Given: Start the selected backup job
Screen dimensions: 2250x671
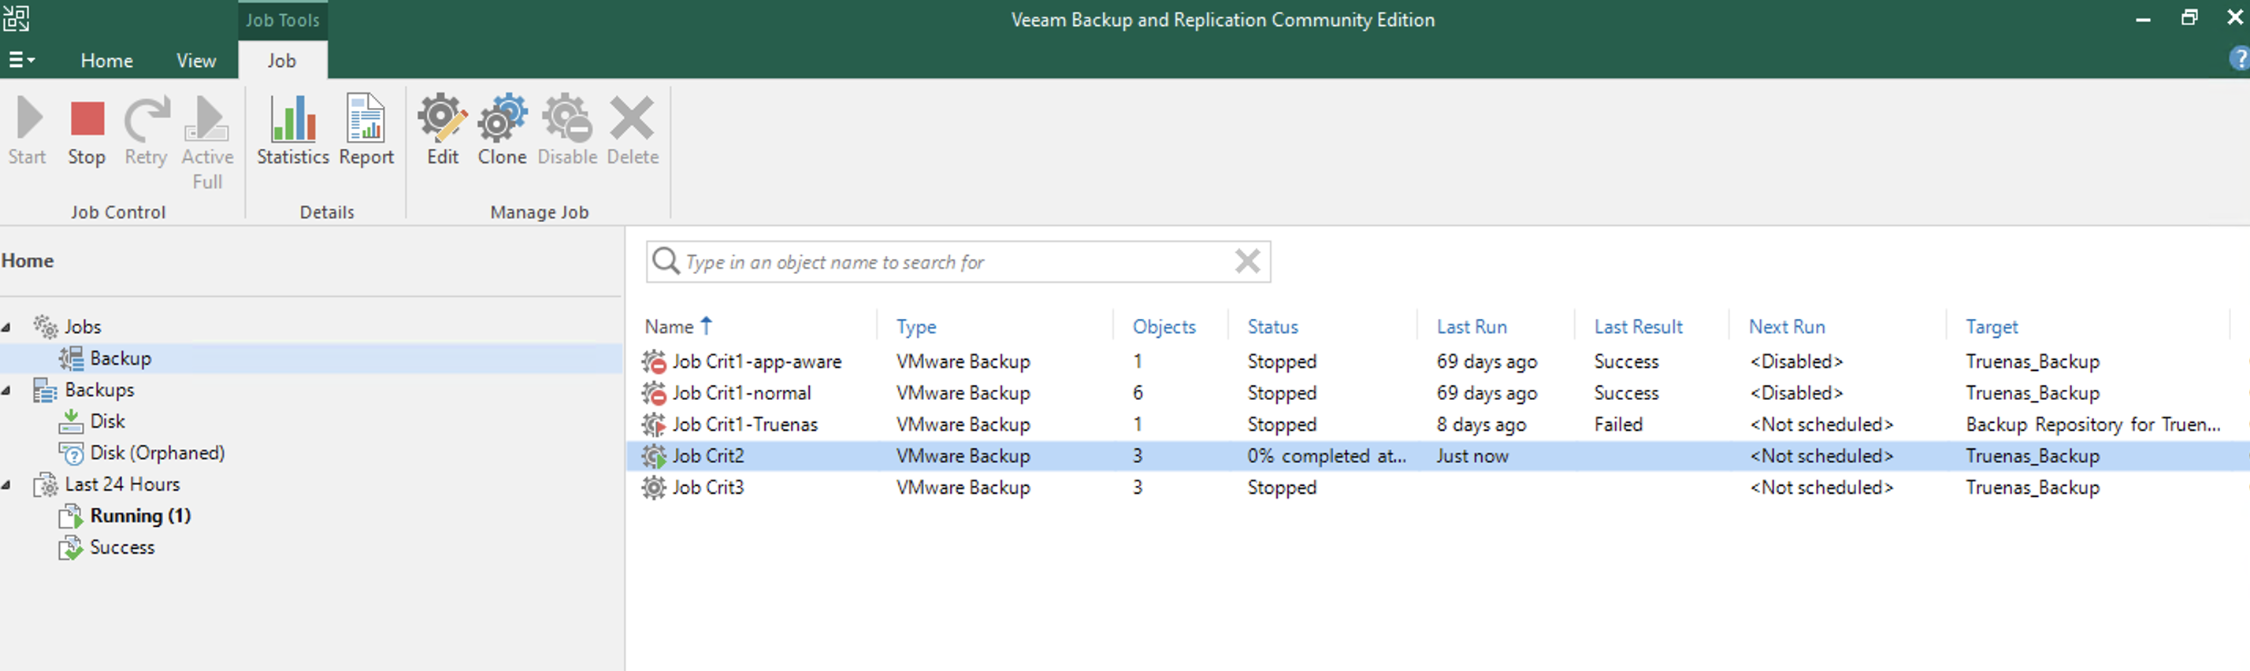Looking at the screenshot, I should [27, 131].
